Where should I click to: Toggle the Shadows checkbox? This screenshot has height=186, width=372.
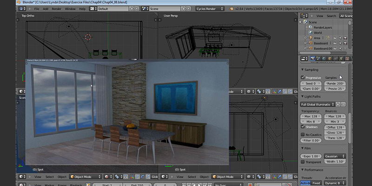point(303,126)
